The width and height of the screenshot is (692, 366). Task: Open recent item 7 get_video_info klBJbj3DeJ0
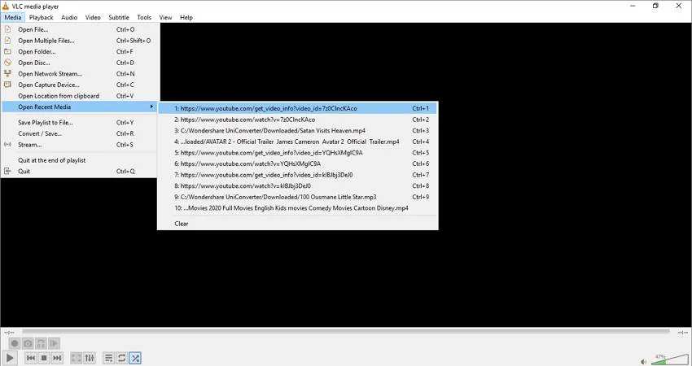pos(297,175)
